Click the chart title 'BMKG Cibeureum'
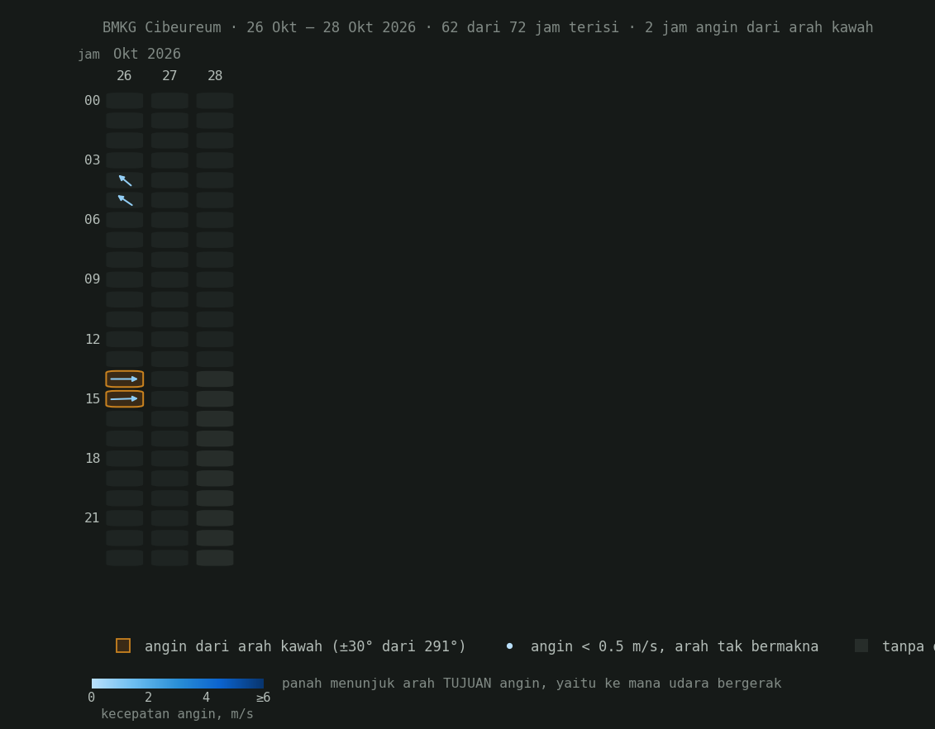The height and width of the screenshot is (729, 935). point(161,27)
